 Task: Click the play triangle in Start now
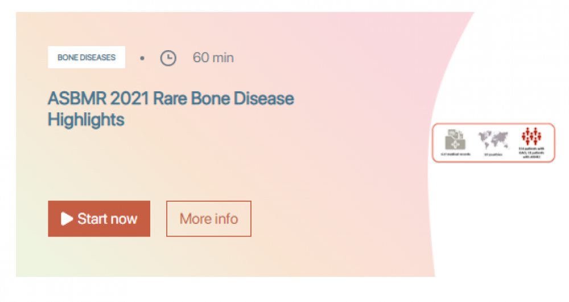[67, 219]
